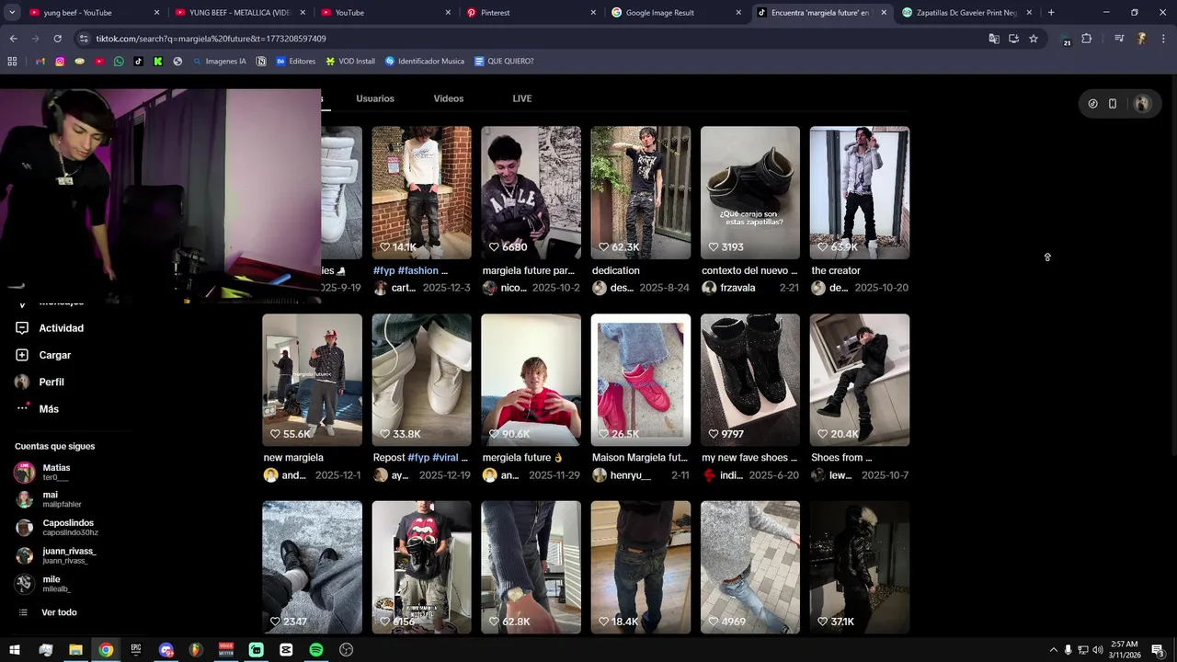Image resolution: width=1177 pixels, height=662 pixels.
Task: Open FL Studio from the taskbar
Action: point(196,649)
